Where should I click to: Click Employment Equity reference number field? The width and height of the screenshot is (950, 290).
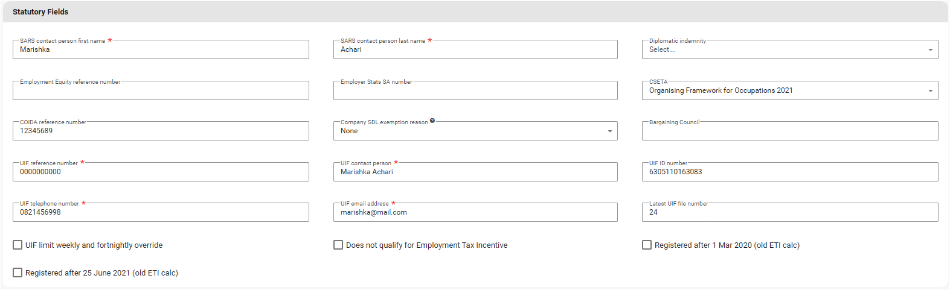pyautogui.click(x=161, y=91)
